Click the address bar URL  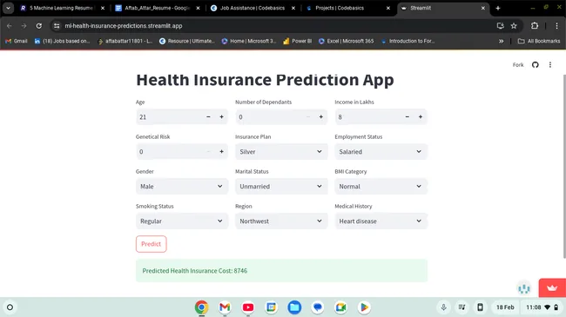(124, 26)
